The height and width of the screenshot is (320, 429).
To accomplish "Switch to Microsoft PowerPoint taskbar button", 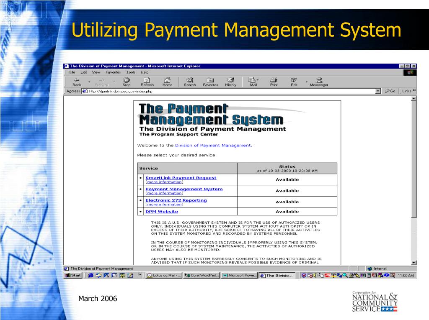I will coord(239,275).
